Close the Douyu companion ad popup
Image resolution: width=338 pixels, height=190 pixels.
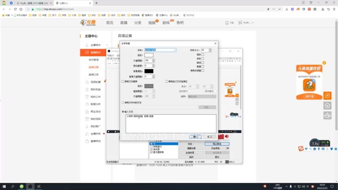pos(324,62)
